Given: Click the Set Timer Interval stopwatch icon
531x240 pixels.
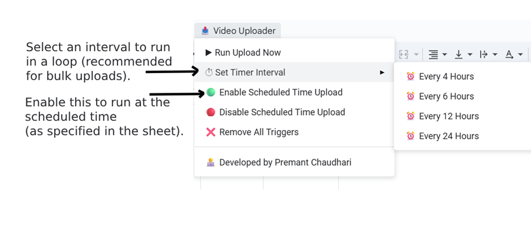Looking at the screenshot, I should click(x=209, y=73).
